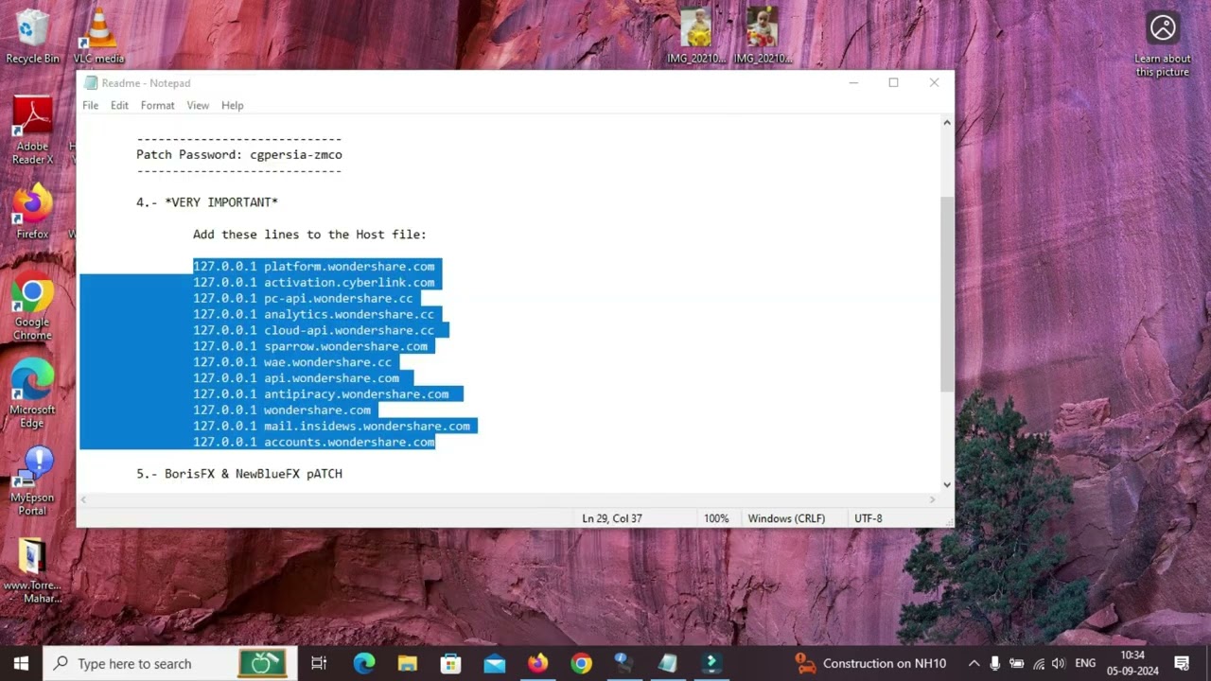Image resolution: width=1211 pixels, height=681 pixels.
Task: Open File Explorer from the taskbar
Action: (408, 663)
